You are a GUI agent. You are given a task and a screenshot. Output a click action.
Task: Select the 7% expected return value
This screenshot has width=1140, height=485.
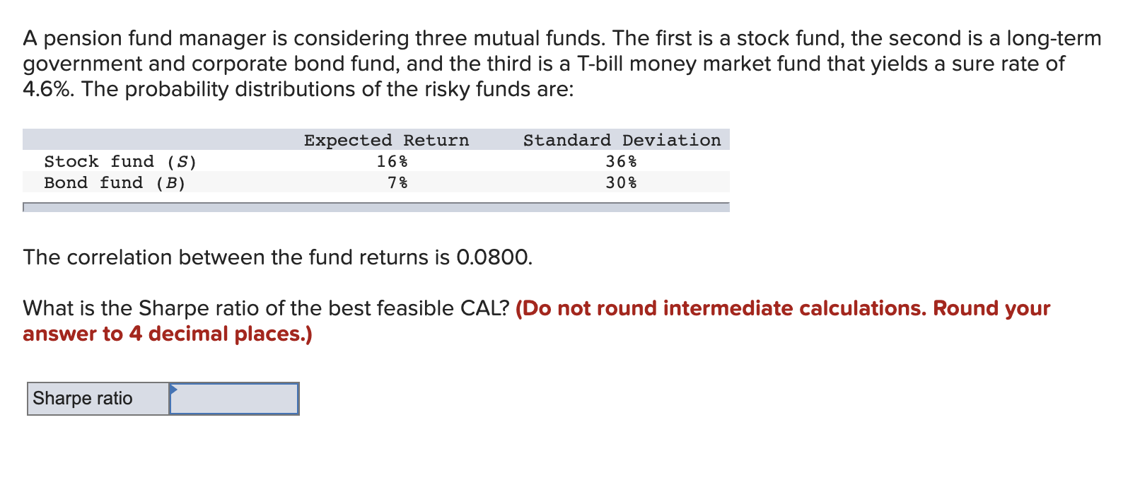click(397, 182)
